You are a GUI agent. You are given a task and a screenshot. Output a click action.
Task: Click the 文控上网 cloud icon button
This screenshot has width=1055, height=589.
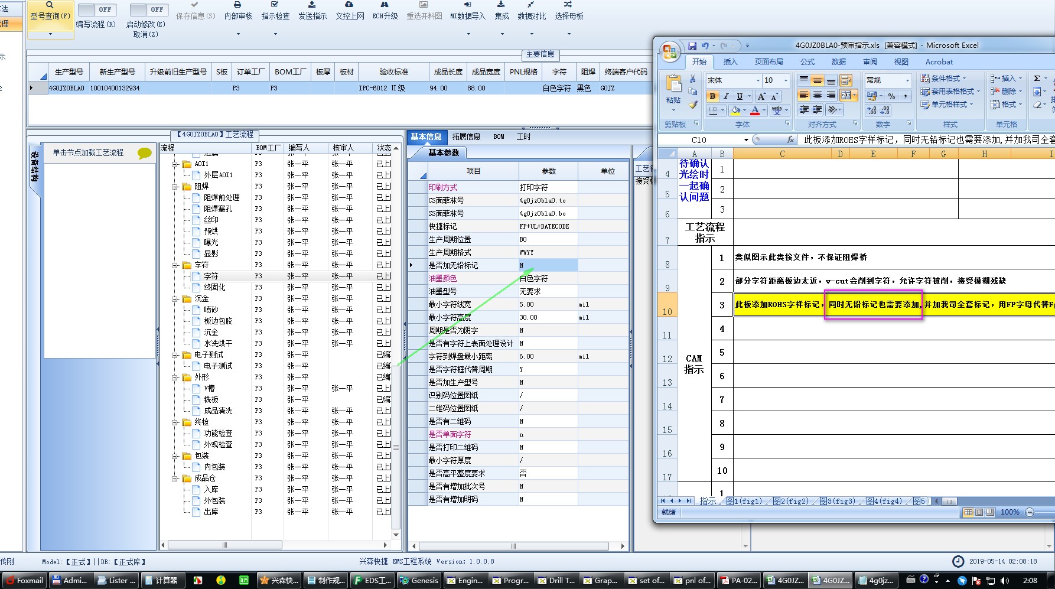pyautogui.click(x=350, y=11)
